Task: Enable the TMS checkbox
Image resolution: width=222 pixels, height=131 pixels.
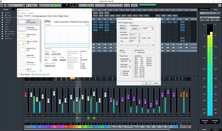Action: pyautogui.click(x=121, y=52)
